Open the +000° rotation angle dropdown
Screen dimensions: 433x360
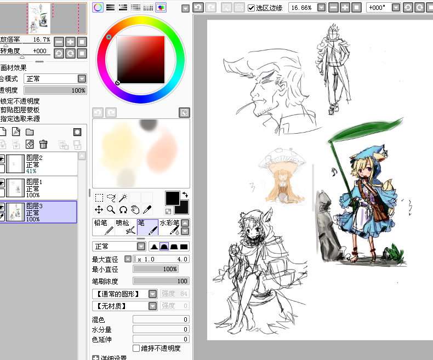[x=396, y=8]
